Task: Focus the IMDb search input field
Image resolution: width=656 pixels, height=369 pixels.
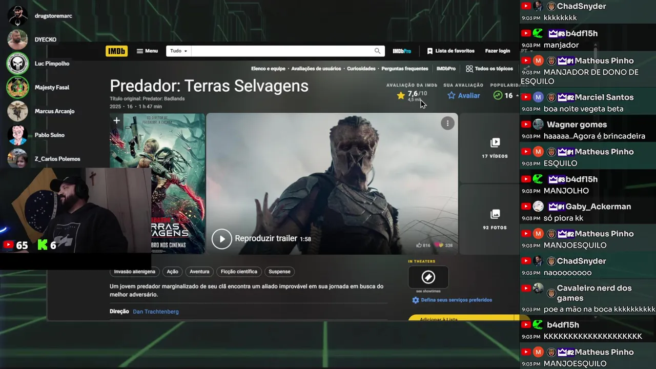Action: coord(282,51)
